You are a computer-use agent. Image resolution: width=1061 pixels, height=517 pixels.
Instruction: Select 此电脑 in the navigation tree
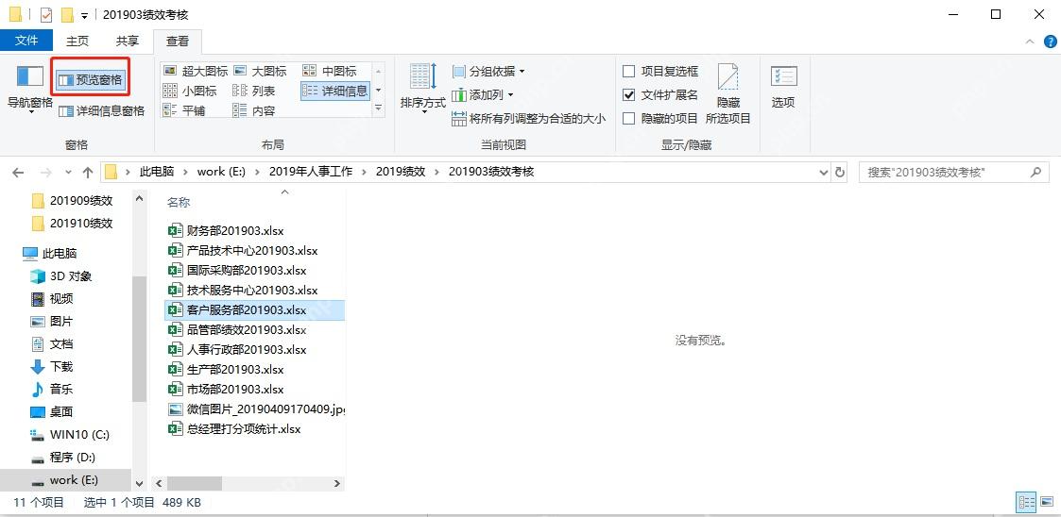click(x=50, y=254)
